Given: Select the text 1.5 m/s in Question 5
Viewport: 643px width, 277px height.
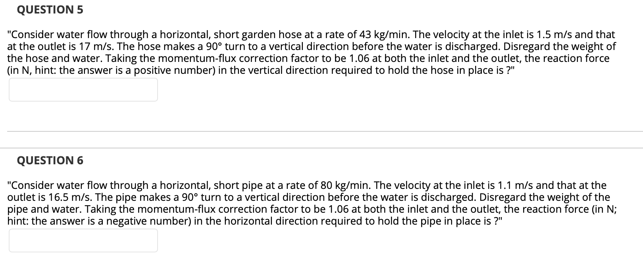Looking at the screenshot, I should 555,35.
